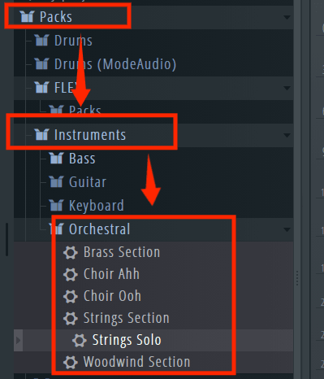Select the Choir Ooh preset
Image resolution: width=324 pixels, height=379 pixels.
click(x=112, y=296)
